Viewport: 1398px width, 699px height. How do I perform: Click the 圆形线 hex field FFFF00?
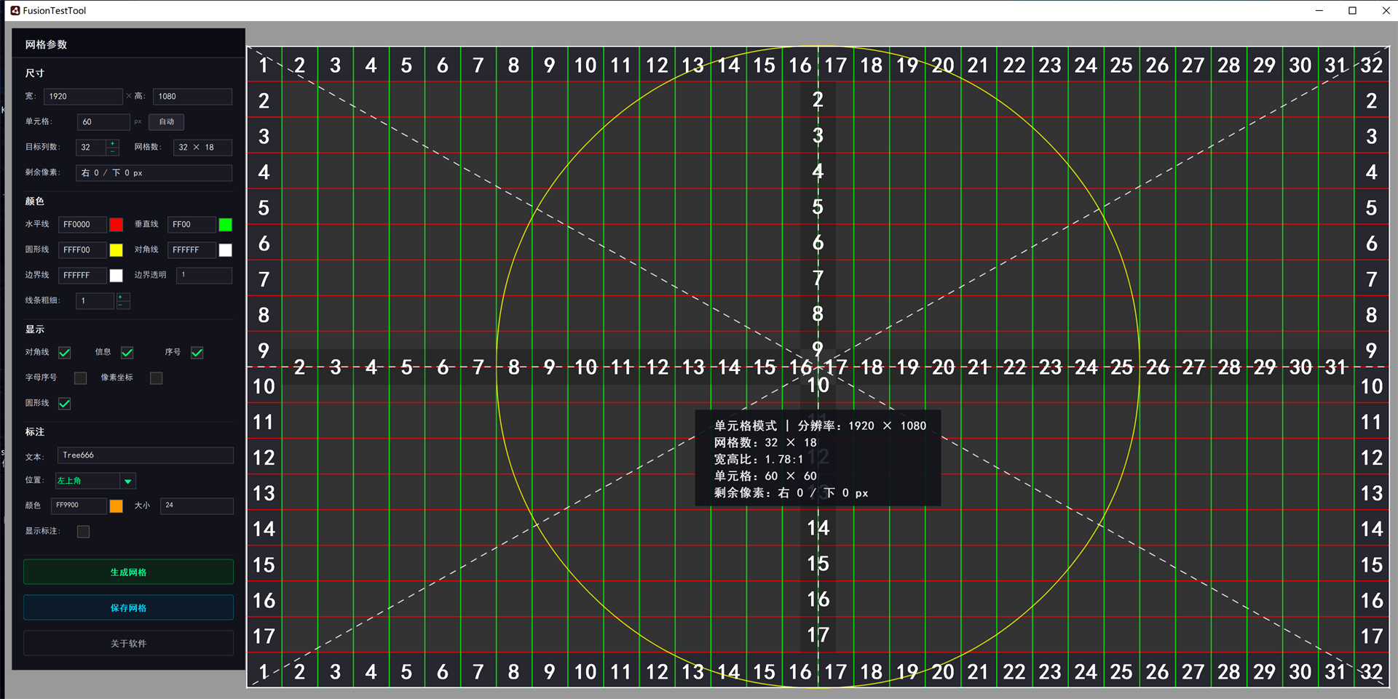pyautogui.click(x=82, y=250)
